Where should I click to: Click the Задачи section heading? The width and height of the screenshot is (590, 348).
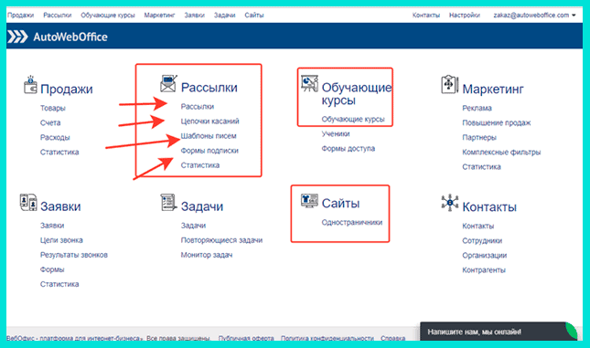coord(202,206)
